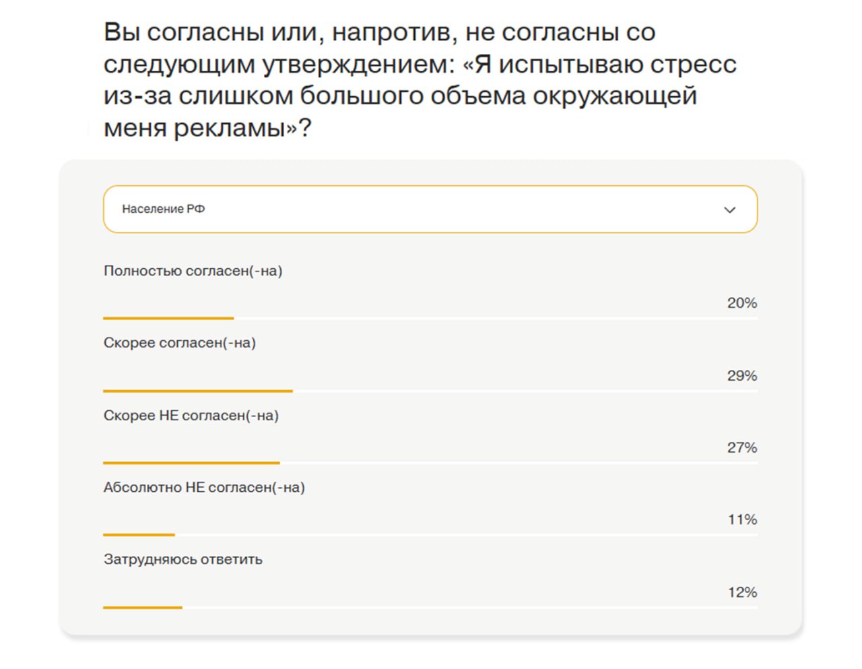Click the chevron arrow on the audience selector
The image size is (862, 669).
coord(729,210)
